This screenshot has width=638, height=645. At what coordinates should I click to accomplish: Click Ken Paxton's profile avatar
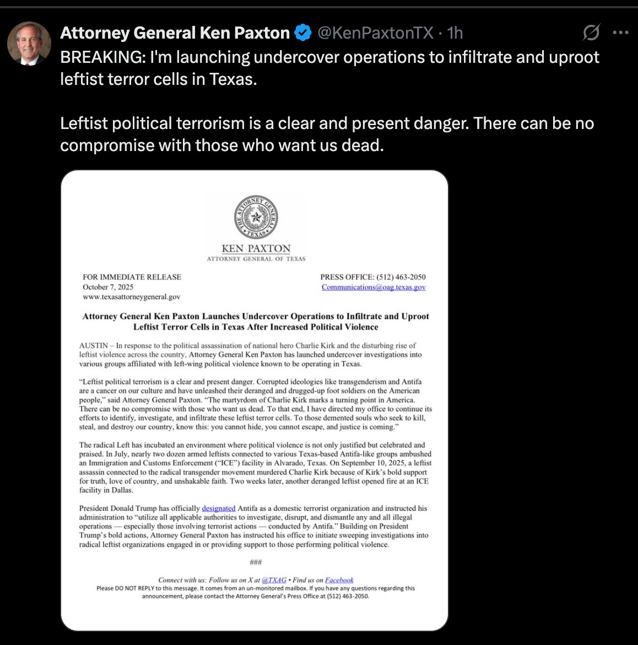click(29, 44)
